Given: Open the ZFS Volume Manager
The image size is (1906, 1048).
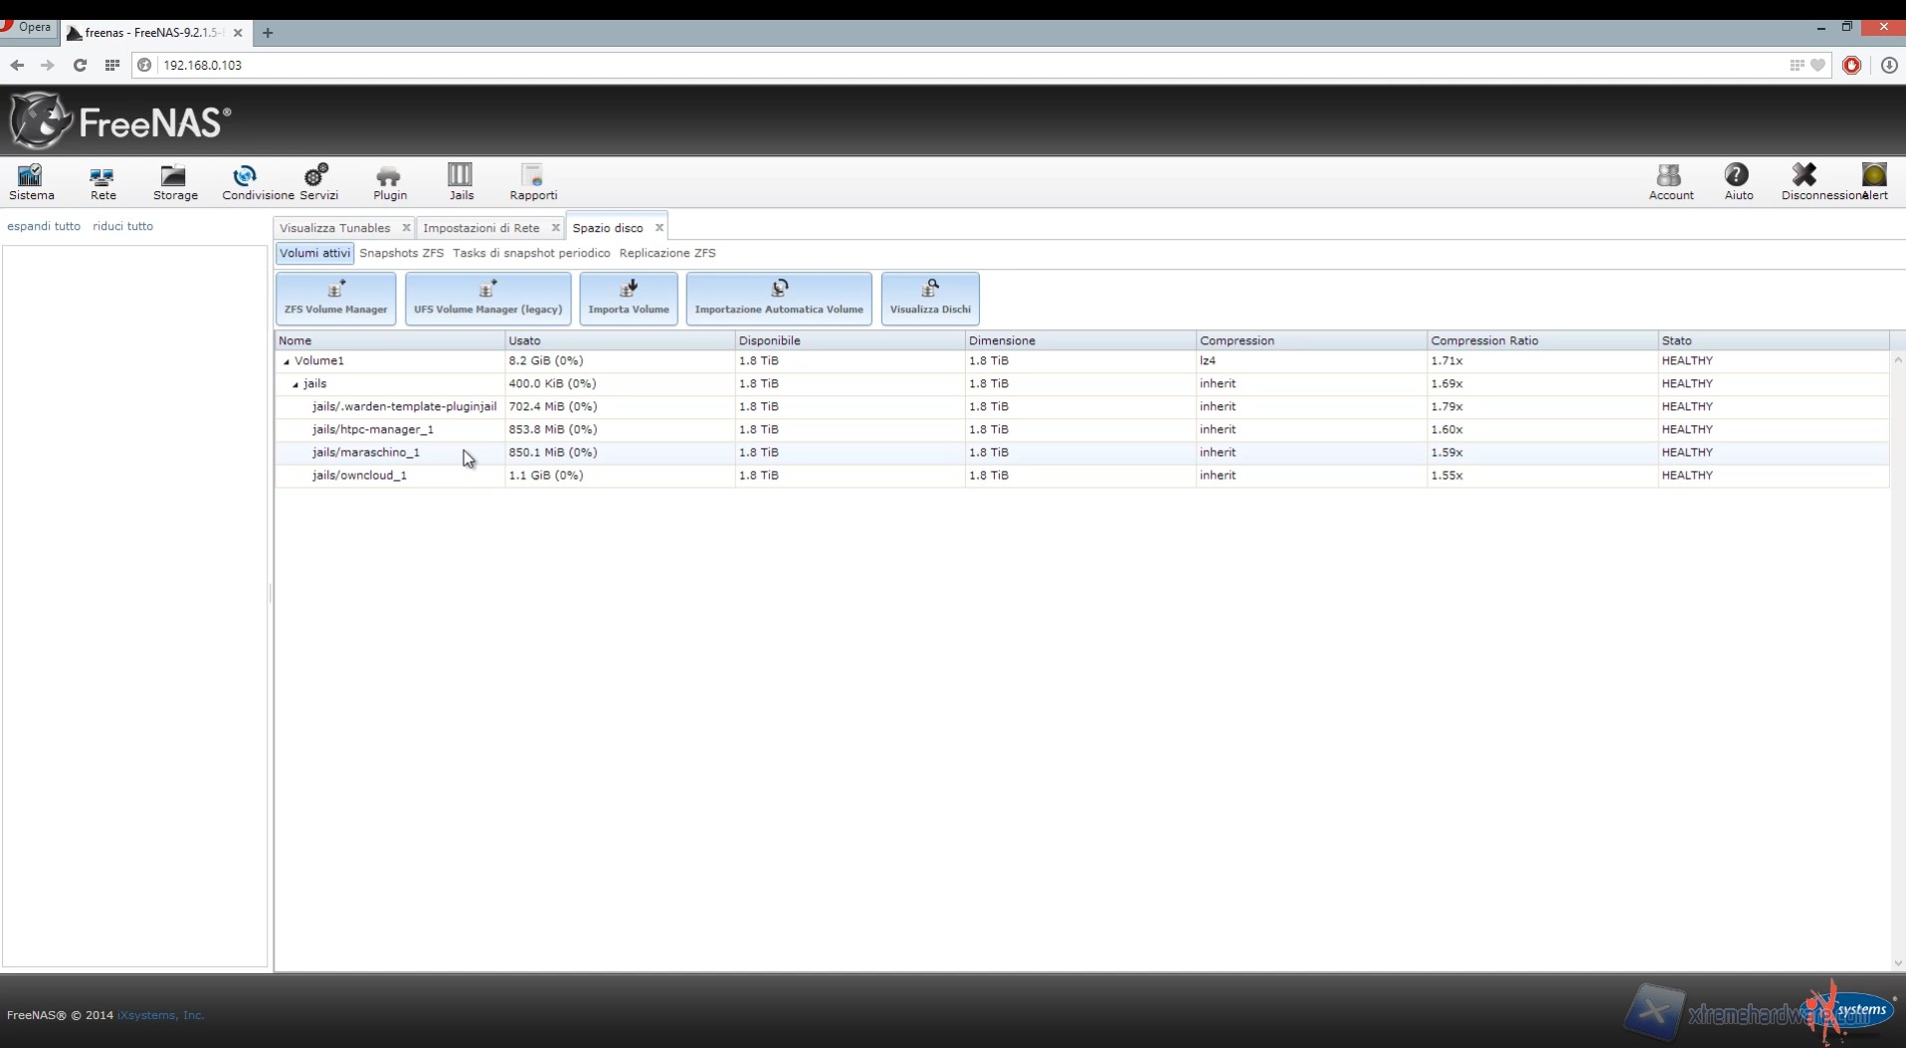Looking at the screenshot, I should 335,298.
